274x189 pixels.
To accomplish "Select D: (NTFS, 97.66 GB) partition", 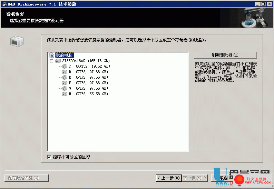I will tap(88, 72).
